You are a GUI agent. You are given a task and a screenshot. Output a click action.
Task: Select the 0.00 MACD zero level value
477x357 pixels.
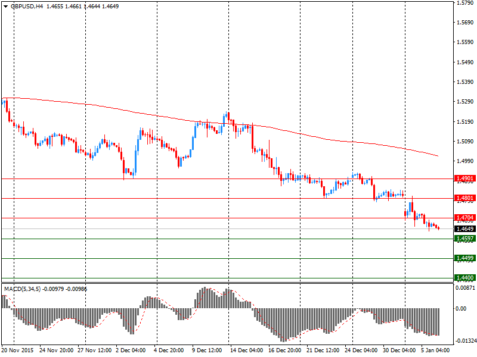point(461,308)
